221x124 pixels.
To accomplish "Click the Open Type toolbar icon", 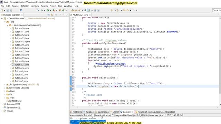I will [x=73, y=10].
